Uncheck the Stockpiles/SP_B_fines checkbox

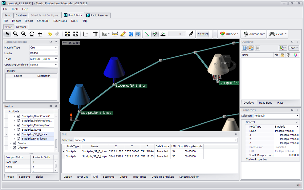(18, 134)
